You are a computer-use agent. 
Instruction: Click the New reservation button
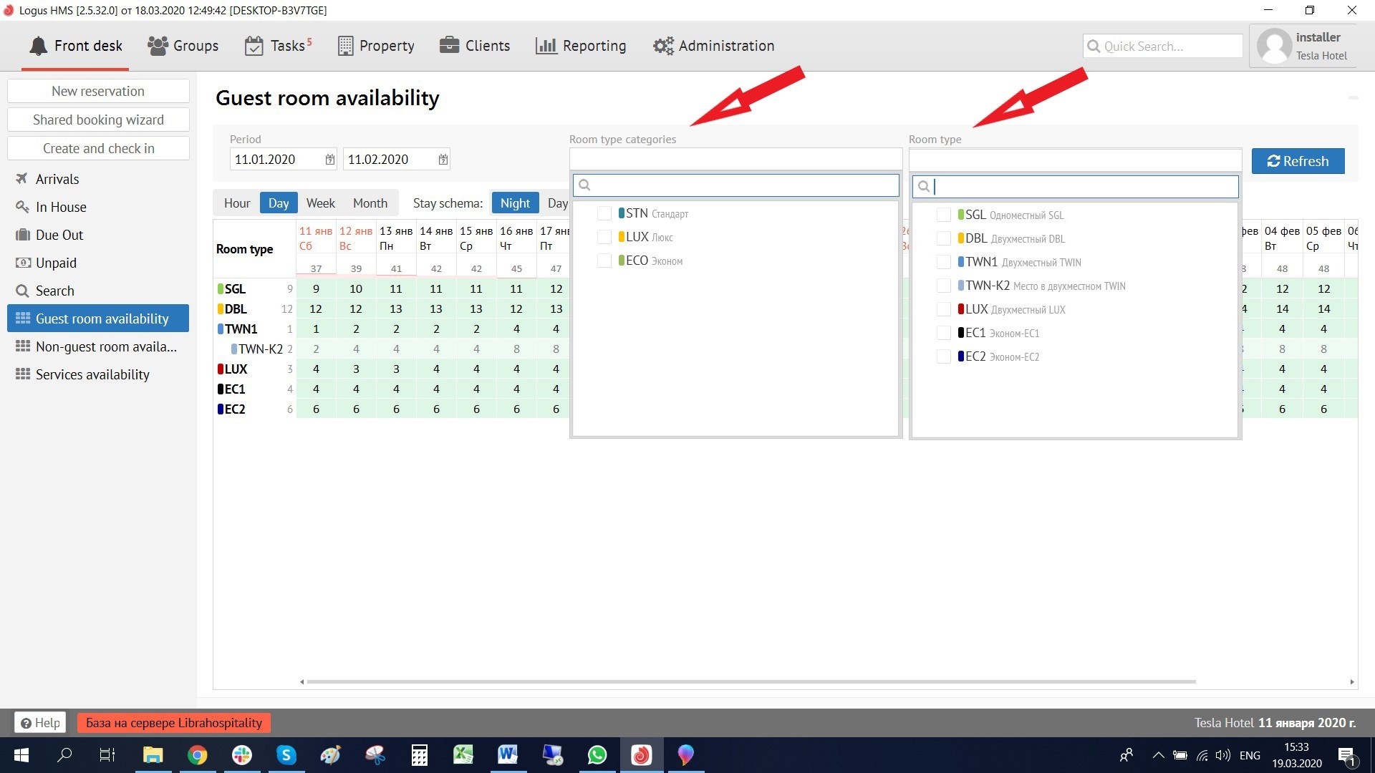pos(98,91)
